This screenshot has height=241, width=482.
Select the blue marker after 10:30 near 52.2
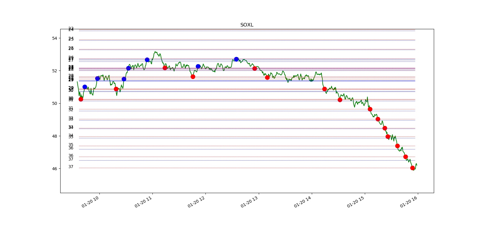(x=128, y=68)
